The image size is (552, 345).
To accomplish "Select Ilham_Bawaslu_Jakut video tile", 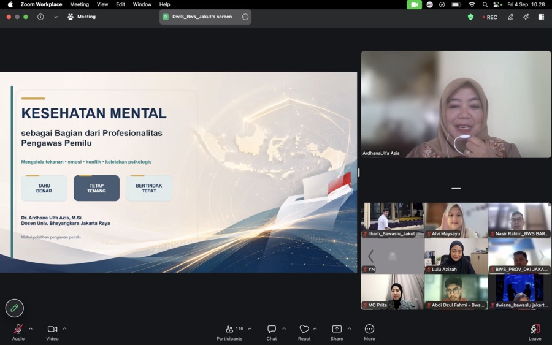I will click(392, 220).
